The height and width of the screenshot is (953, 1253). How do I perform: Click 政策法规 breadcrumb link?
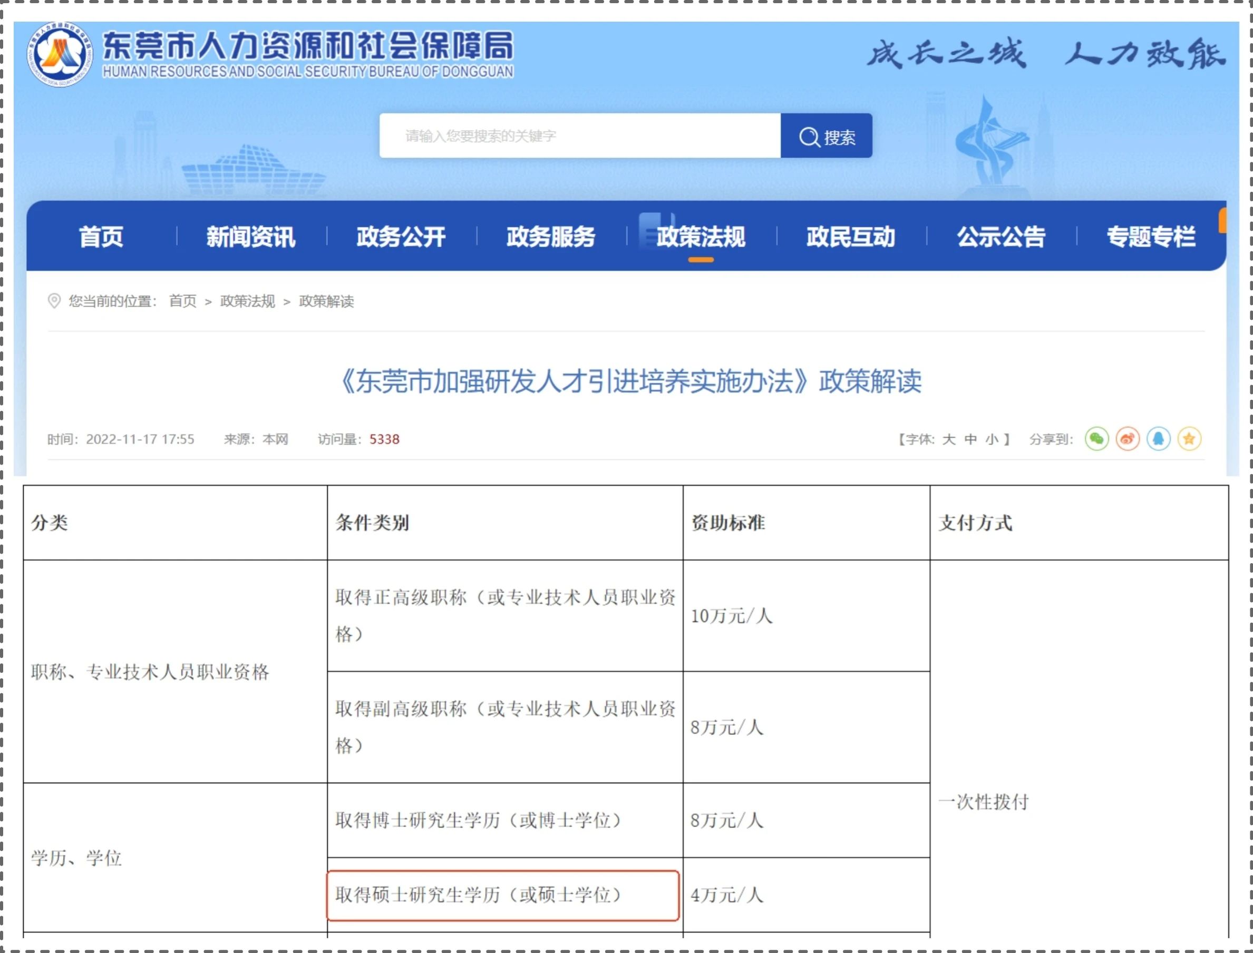(247, 301)
